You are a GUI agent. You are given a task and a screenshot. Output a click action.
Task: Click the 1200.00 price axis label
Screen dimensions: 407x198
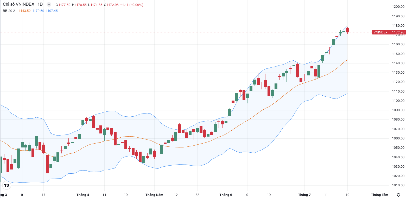tap(398, 7)
